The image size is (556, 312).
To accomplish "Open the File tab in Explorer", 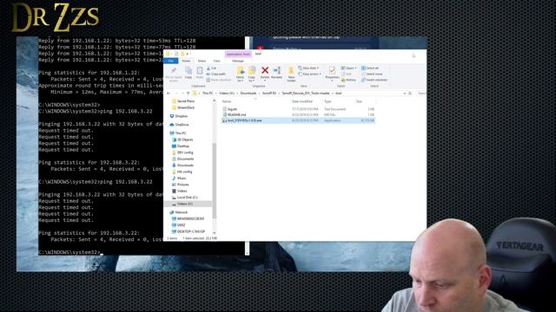I will click(171, 61).
